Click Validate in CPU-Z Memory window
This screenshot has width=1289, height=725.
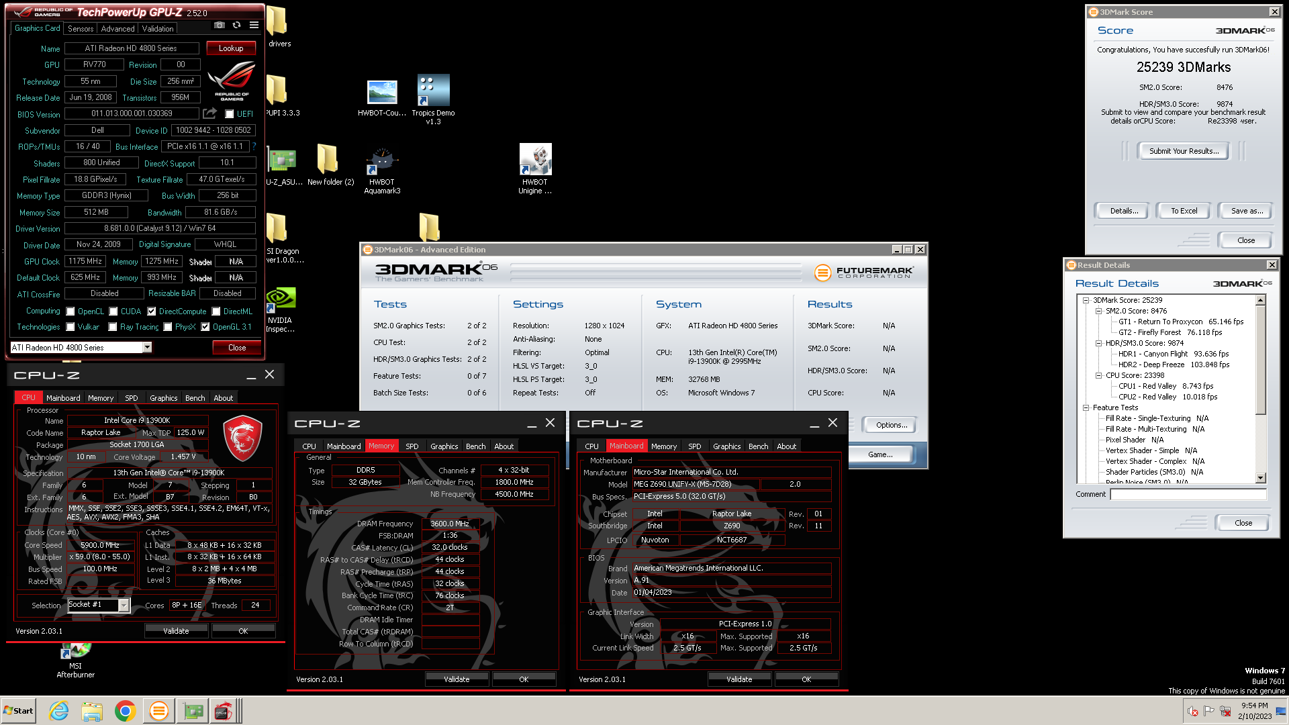pos(457,679)
